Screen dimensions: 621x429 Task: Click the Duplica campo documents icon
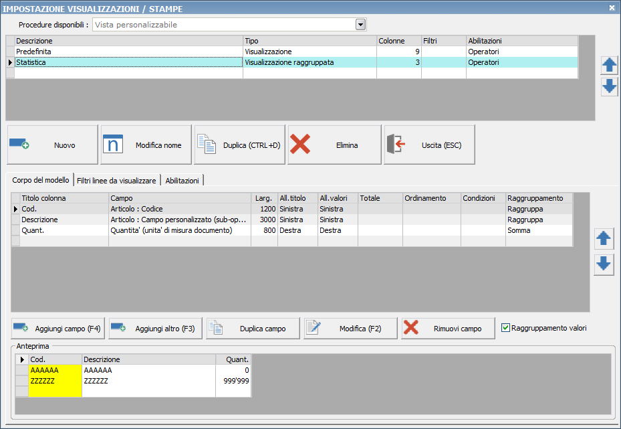click(x=216, y=328)
